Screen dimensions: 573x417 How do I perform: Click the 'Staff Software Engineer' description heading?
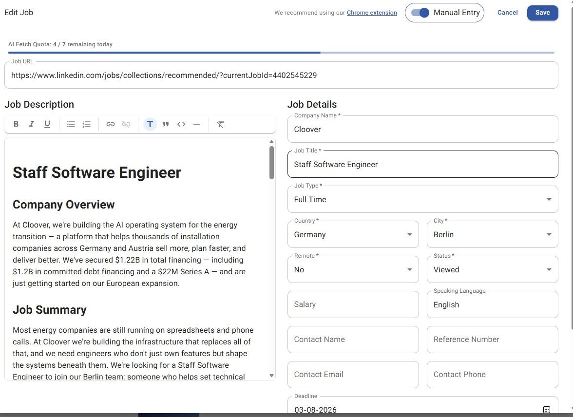pyautogui.click(x=97, y=172)
